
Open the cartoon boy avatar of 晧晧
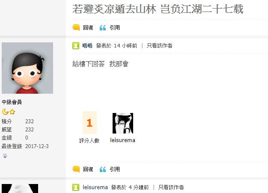click(x=27, y=68)
